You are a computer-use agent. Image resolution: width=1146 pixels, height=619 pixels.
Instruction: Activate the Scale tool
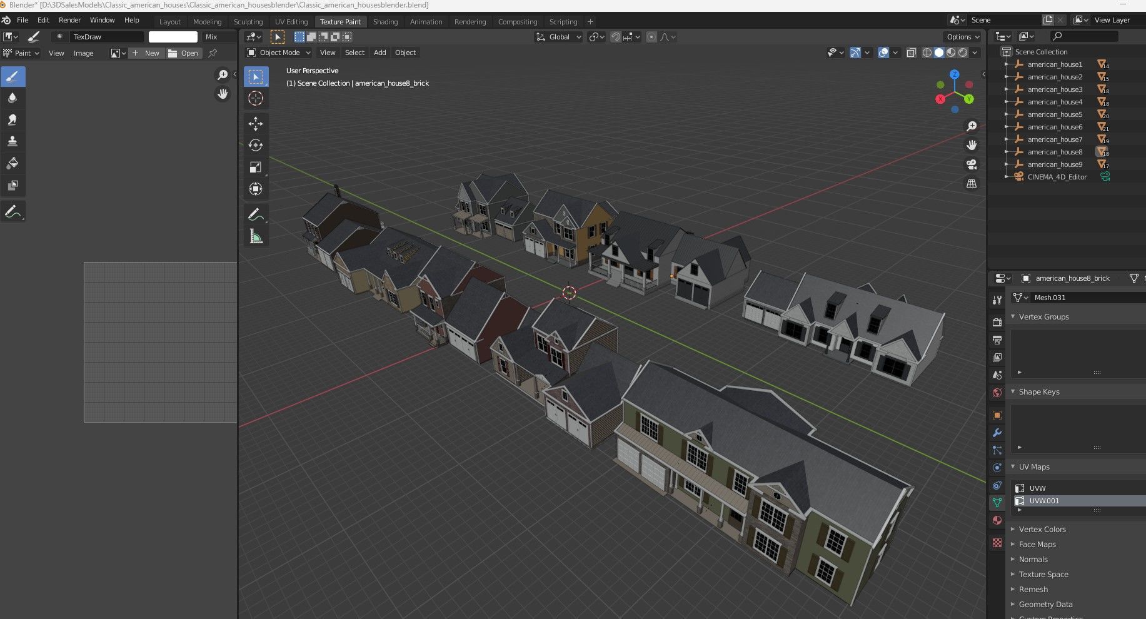coord(256,168)
